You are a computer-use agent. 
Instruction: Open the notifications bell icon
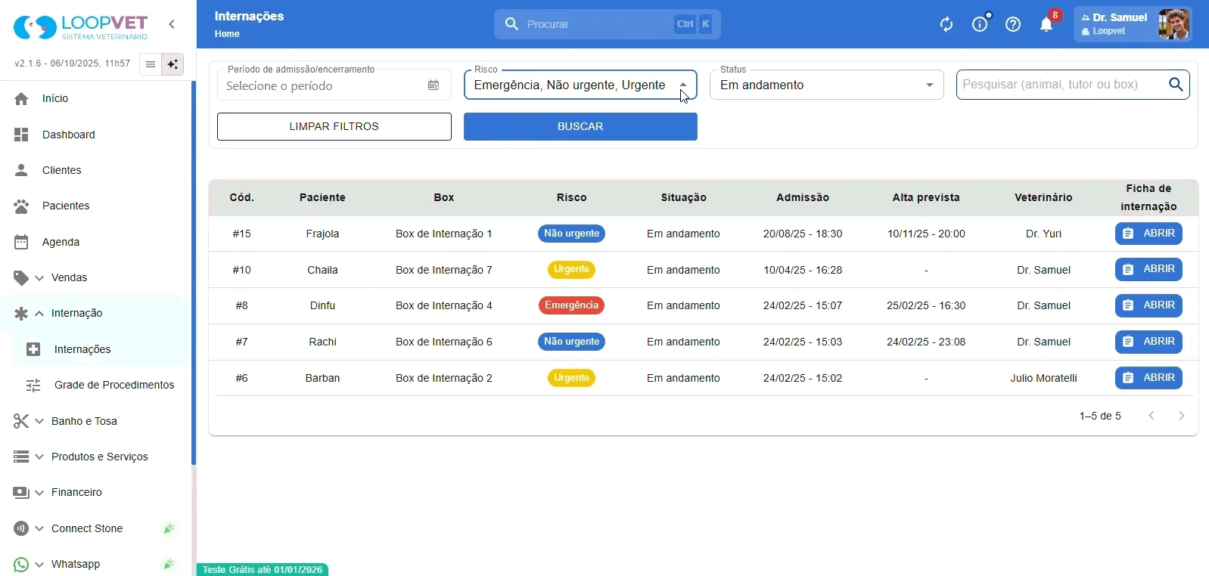(x=1046, y=24)
